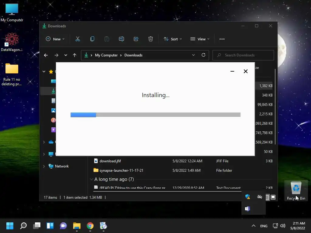Collapse the Quick access tree section
This screenshot has width=311, height=233.
44,72
